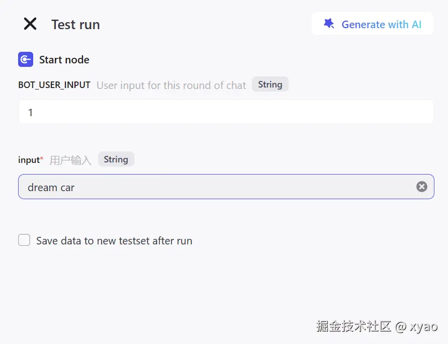Click the Test run panel title
This screenshot has width=448, height=344.
(x=75, y=24)
